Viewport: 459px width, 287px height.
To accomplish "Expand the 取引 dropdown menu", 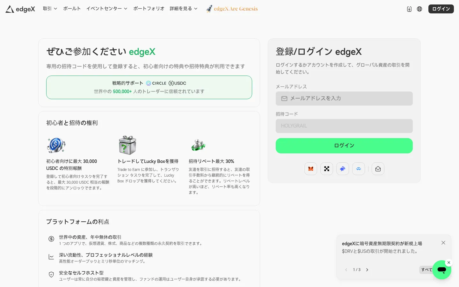I will point(50,9).
